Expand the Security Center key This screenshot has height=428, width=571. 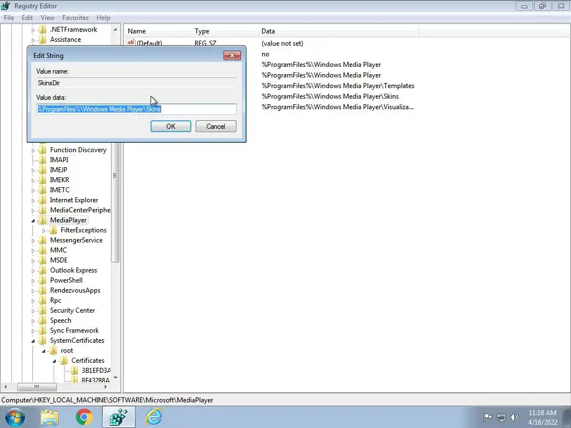pos(33,311)
